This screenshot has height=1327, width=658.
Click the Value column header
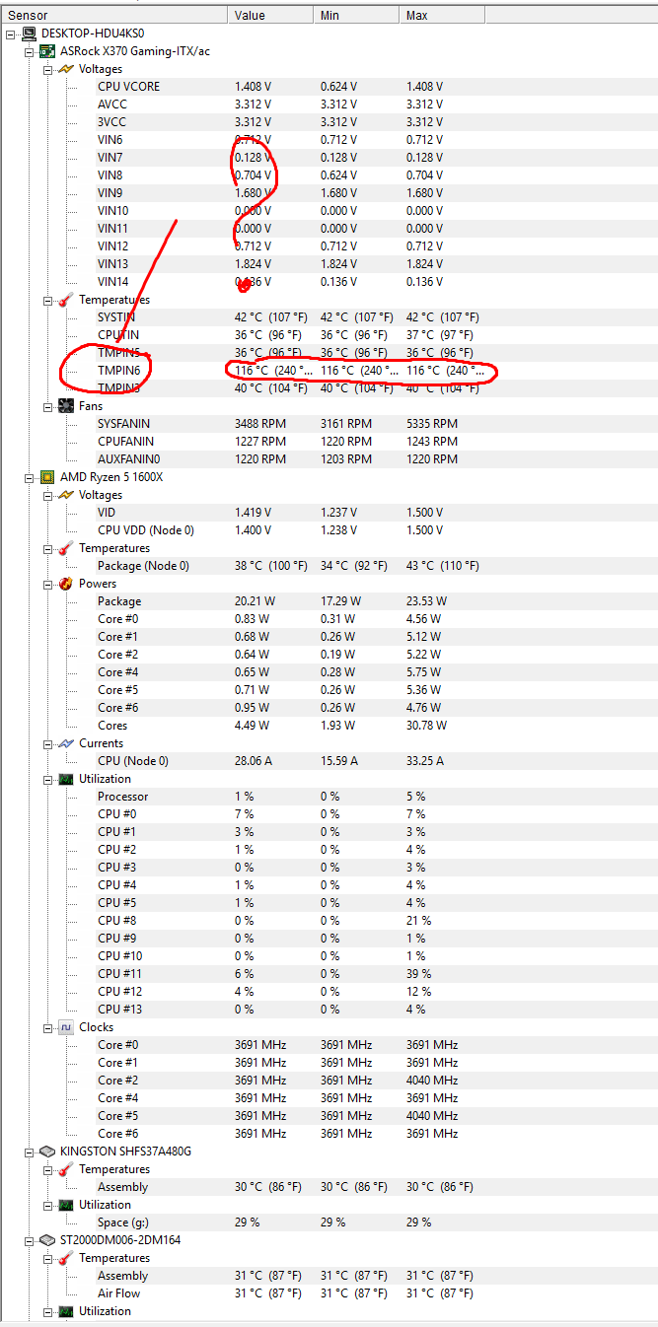[250, 16]
